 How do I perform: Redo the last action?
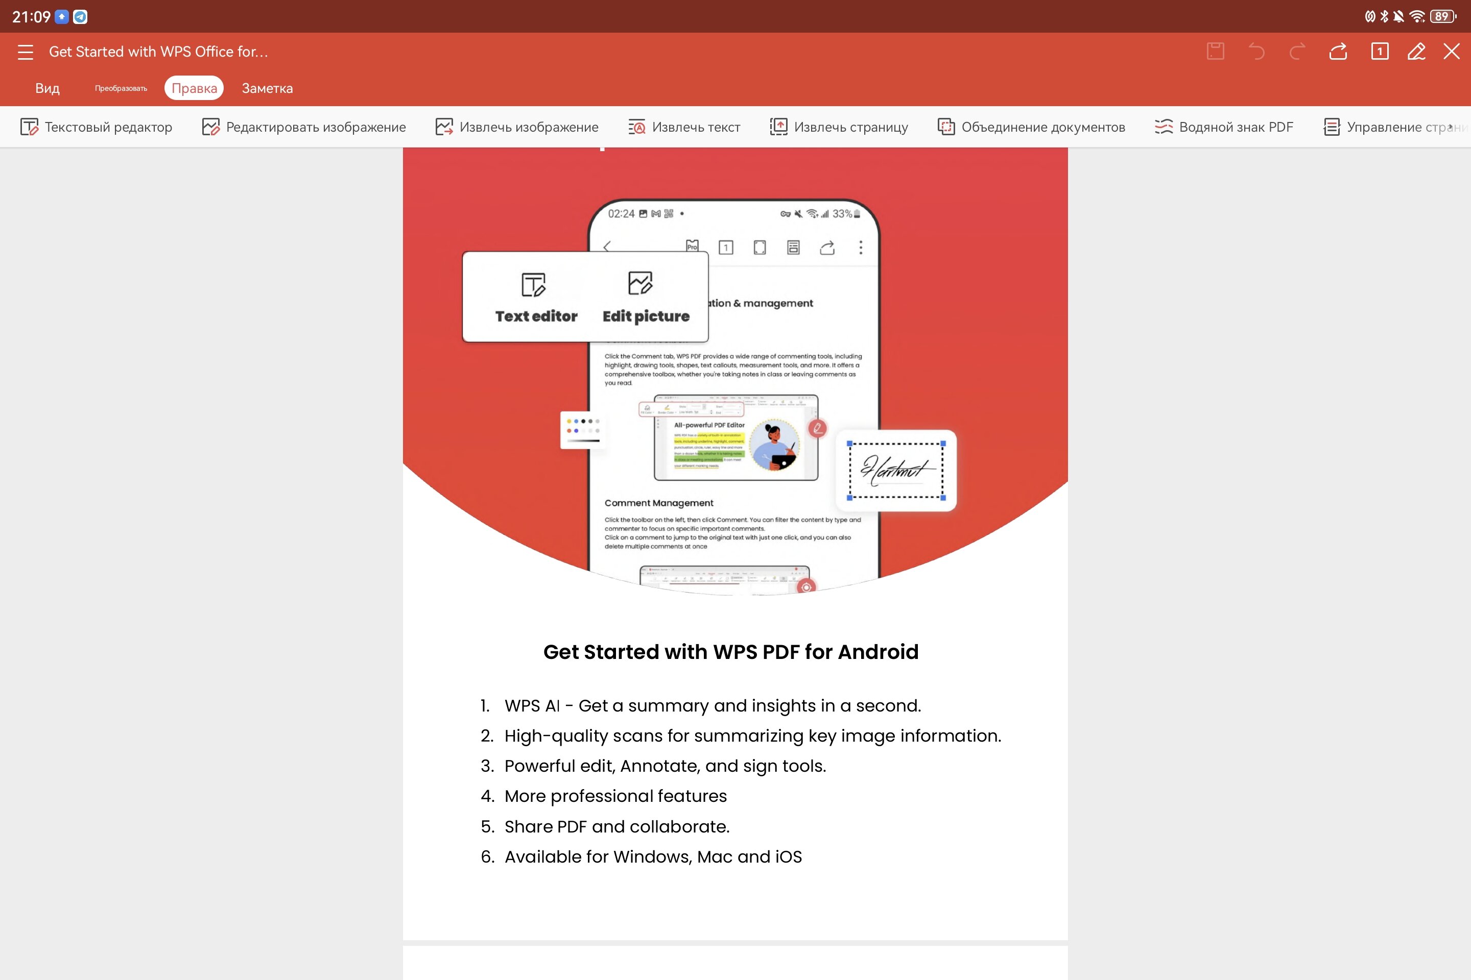coord(1298,51)
